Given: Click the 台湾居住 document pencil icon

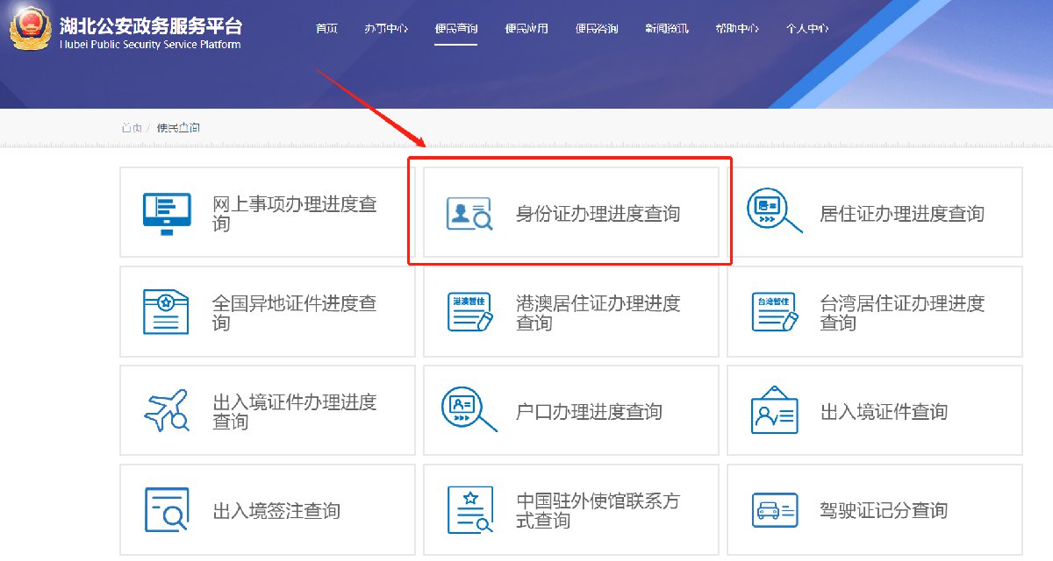Looking at the screenshot, I should click(x=774, y=312).
